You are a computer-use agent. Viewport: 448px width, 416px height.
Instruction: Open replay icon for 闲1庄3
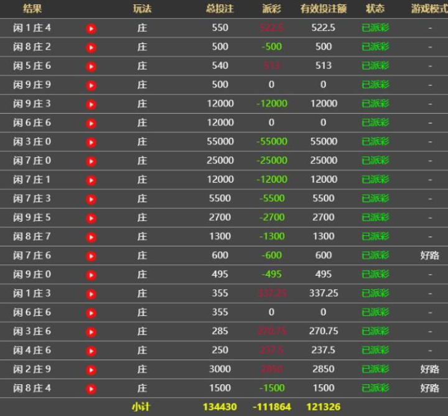click(91, 294)
